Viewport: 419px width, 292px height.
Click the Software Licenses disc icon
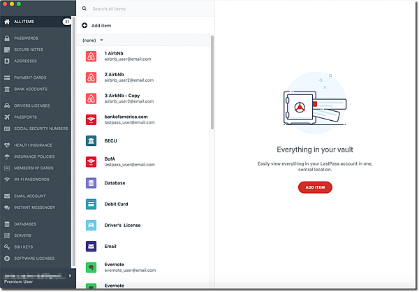point(7,258)
